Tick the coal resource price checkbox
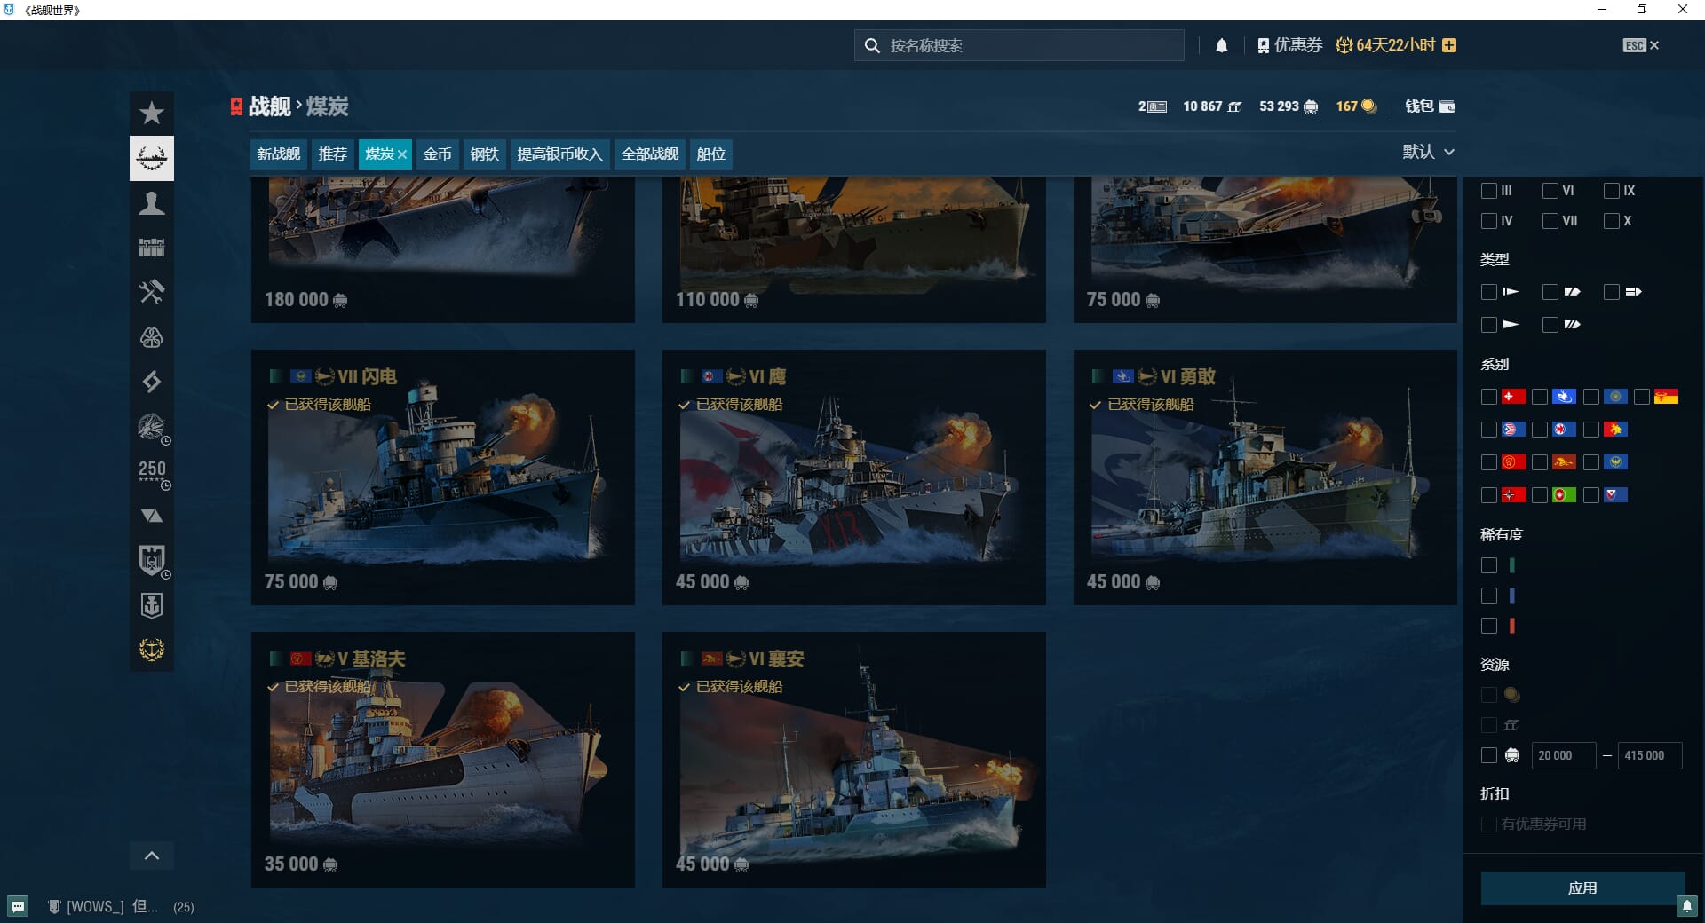The width and height of the screenshot is (1705, 923). [x=1489, y=755]
